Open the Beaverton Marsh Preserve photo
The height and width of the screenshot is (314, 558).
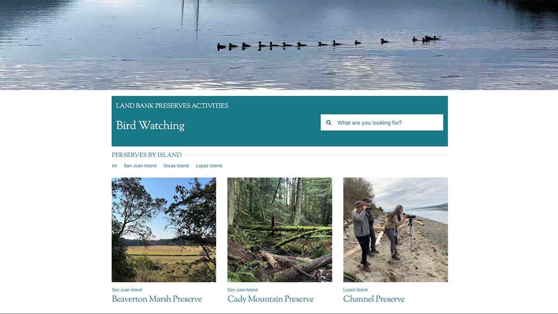164,230
